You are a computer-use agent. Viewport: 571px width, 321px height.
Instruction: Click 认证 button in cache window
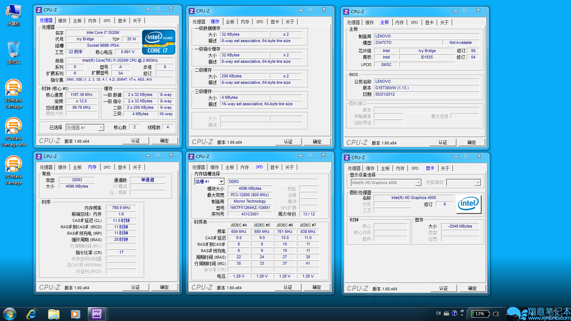[x=288, y=142]
